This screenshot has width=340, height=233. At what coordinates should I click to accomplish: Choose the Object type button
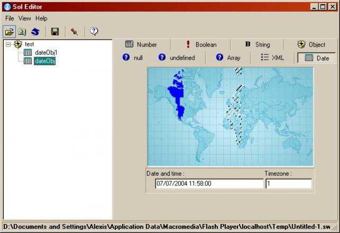[x=311, y=44]
